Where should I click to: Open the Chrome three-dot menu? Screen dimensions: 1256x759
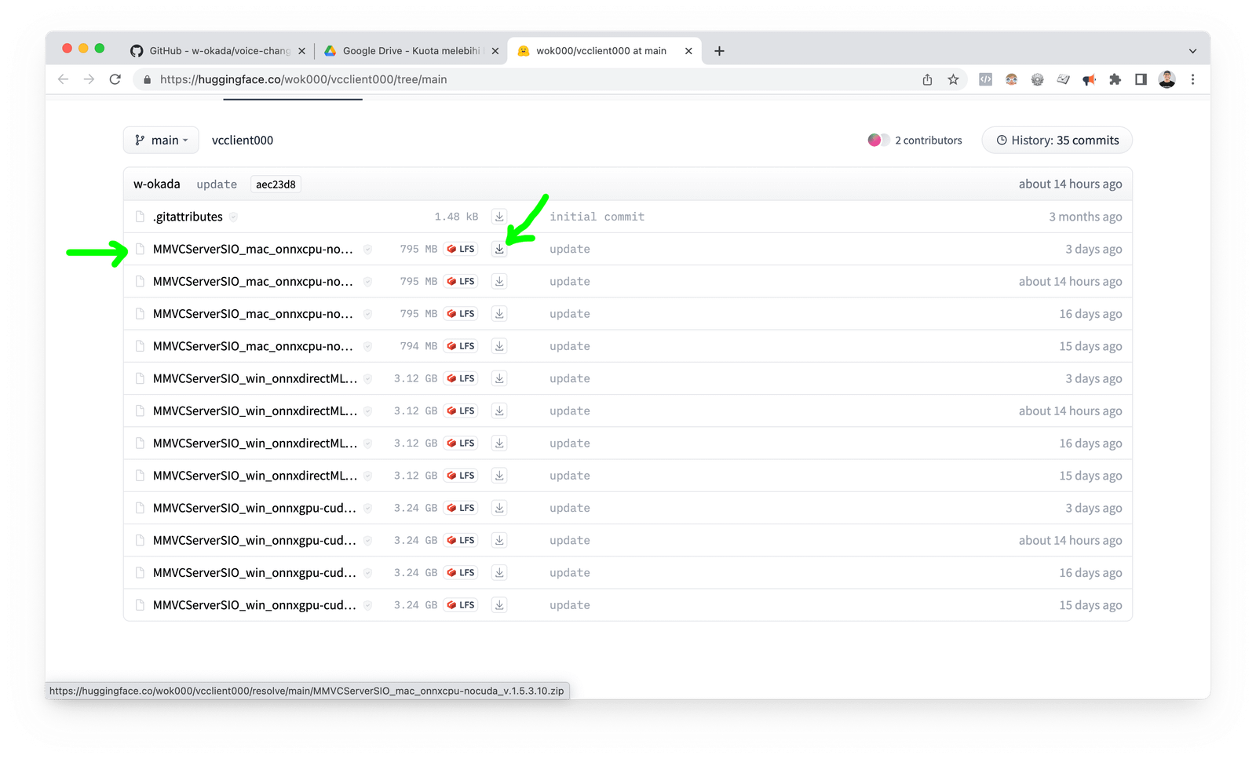click(x=1192, y=79)
